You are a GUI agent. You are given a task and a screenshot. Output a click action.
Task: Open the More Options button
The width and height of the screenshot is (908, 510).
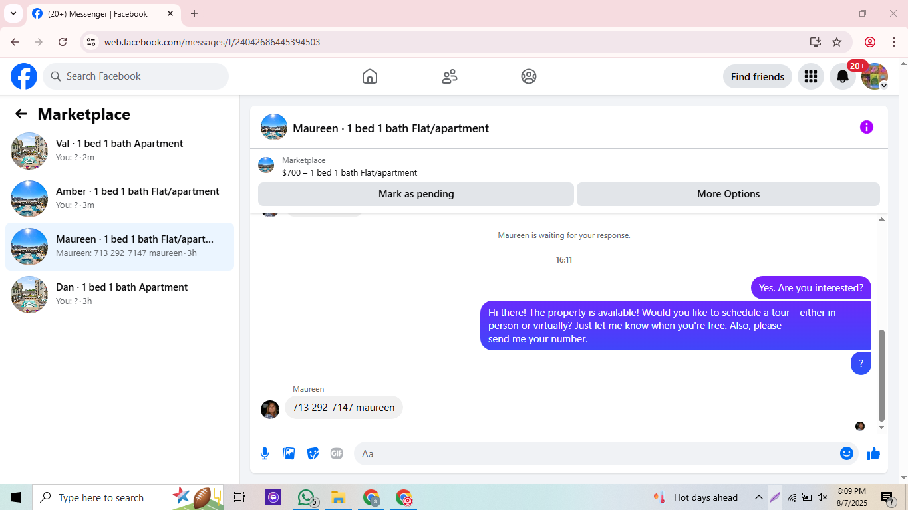(728, 194)
